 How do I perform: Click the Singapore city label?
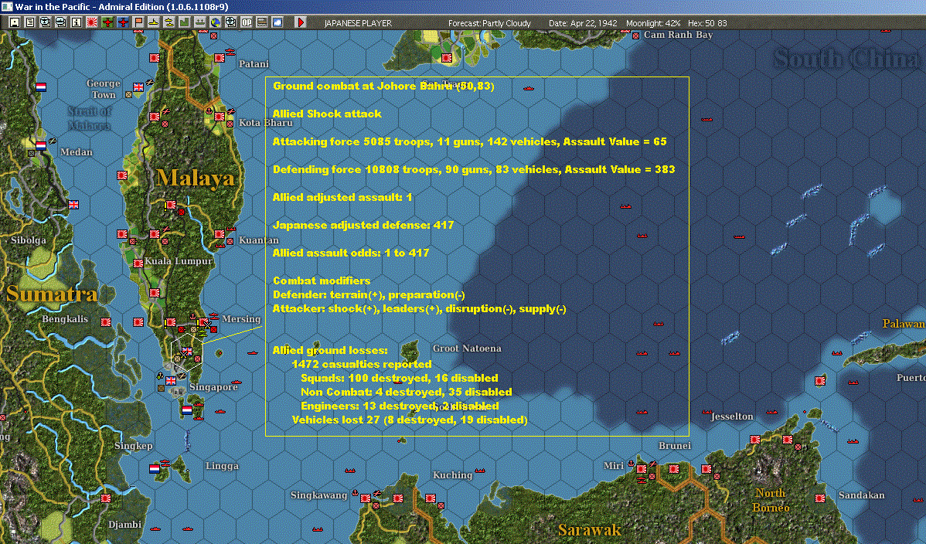(213, 387)
